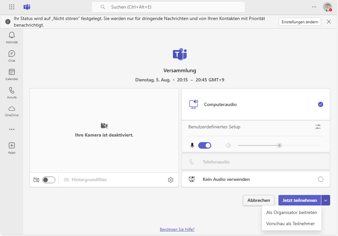
Task: Click Abbrechen button
Action: tap(259, 200)
